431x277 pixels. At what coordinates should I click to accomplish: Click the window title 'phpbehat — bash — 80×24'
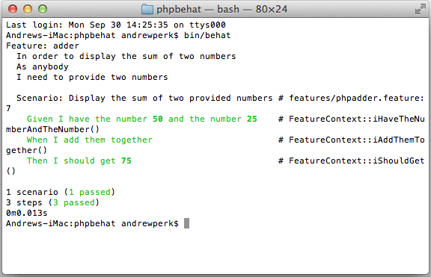coord(221,9)
